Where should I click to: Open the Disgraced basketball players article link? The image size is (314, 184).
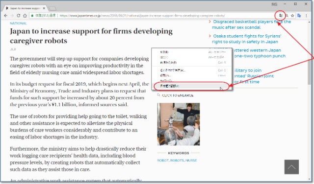pyautogui.click(x=251, y=24)
